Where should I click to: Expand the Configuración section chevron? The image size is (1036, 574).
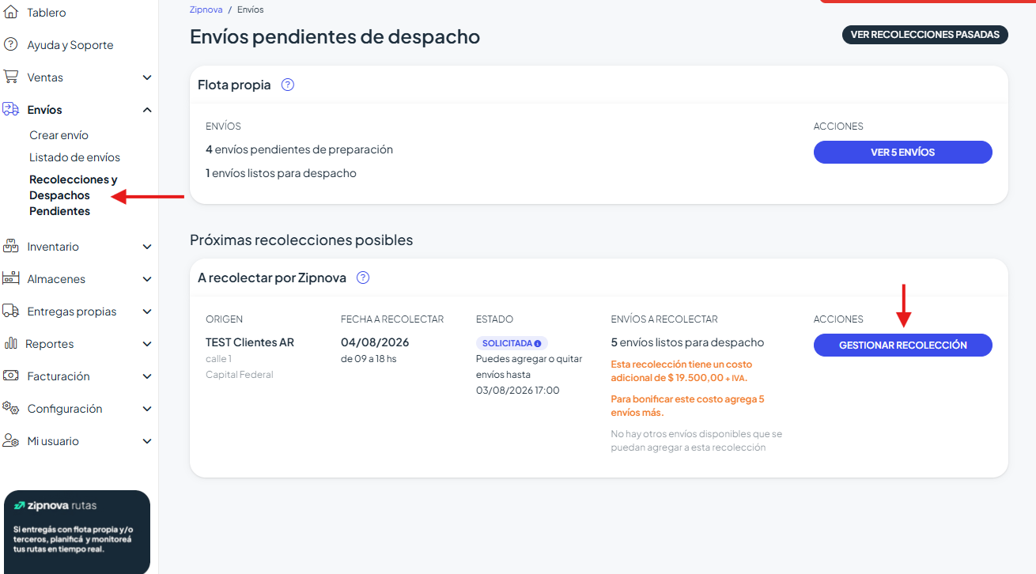(x=147, y=409)
